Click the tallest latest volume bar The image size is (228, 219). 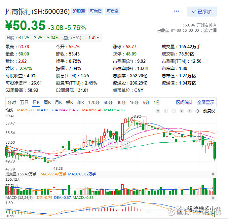[x=214, y=186]
